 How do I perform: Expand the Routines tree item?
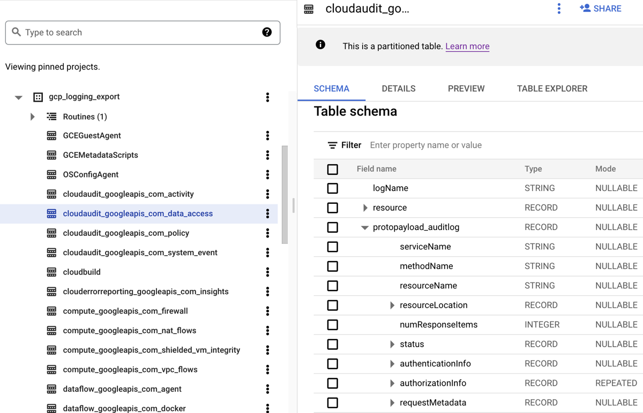pyautogui.click(x=32, y=116)
